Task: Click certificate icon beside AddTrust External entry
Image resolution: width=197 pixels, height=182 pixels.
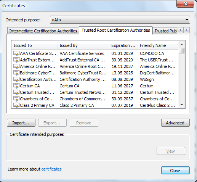Action: coord(16,60)
